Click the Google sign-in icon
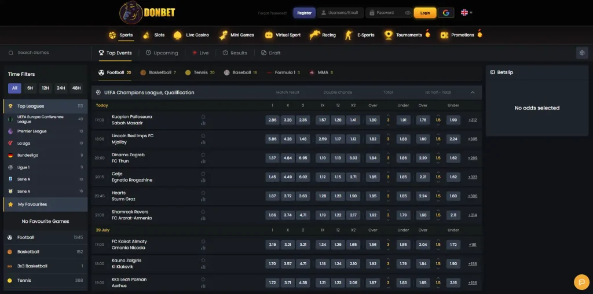Image resolution: width=593 pixels, height=294 pixels. click(x=446, y=13)
